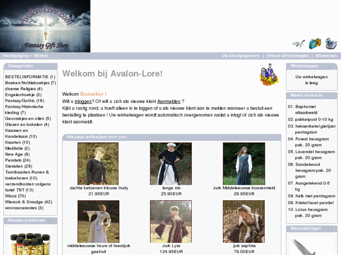Click the inloggen link
The height and width of the screenshot is (255, 341).
coord(83,102)
